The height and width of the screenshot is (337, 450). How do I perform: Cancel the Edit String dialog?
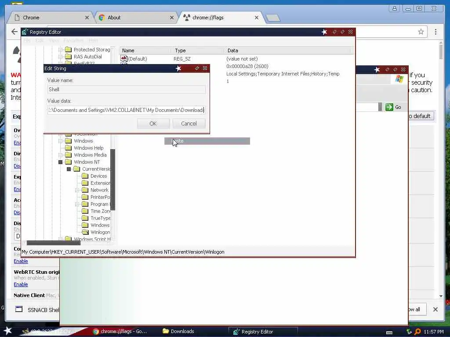click(189, 123)
